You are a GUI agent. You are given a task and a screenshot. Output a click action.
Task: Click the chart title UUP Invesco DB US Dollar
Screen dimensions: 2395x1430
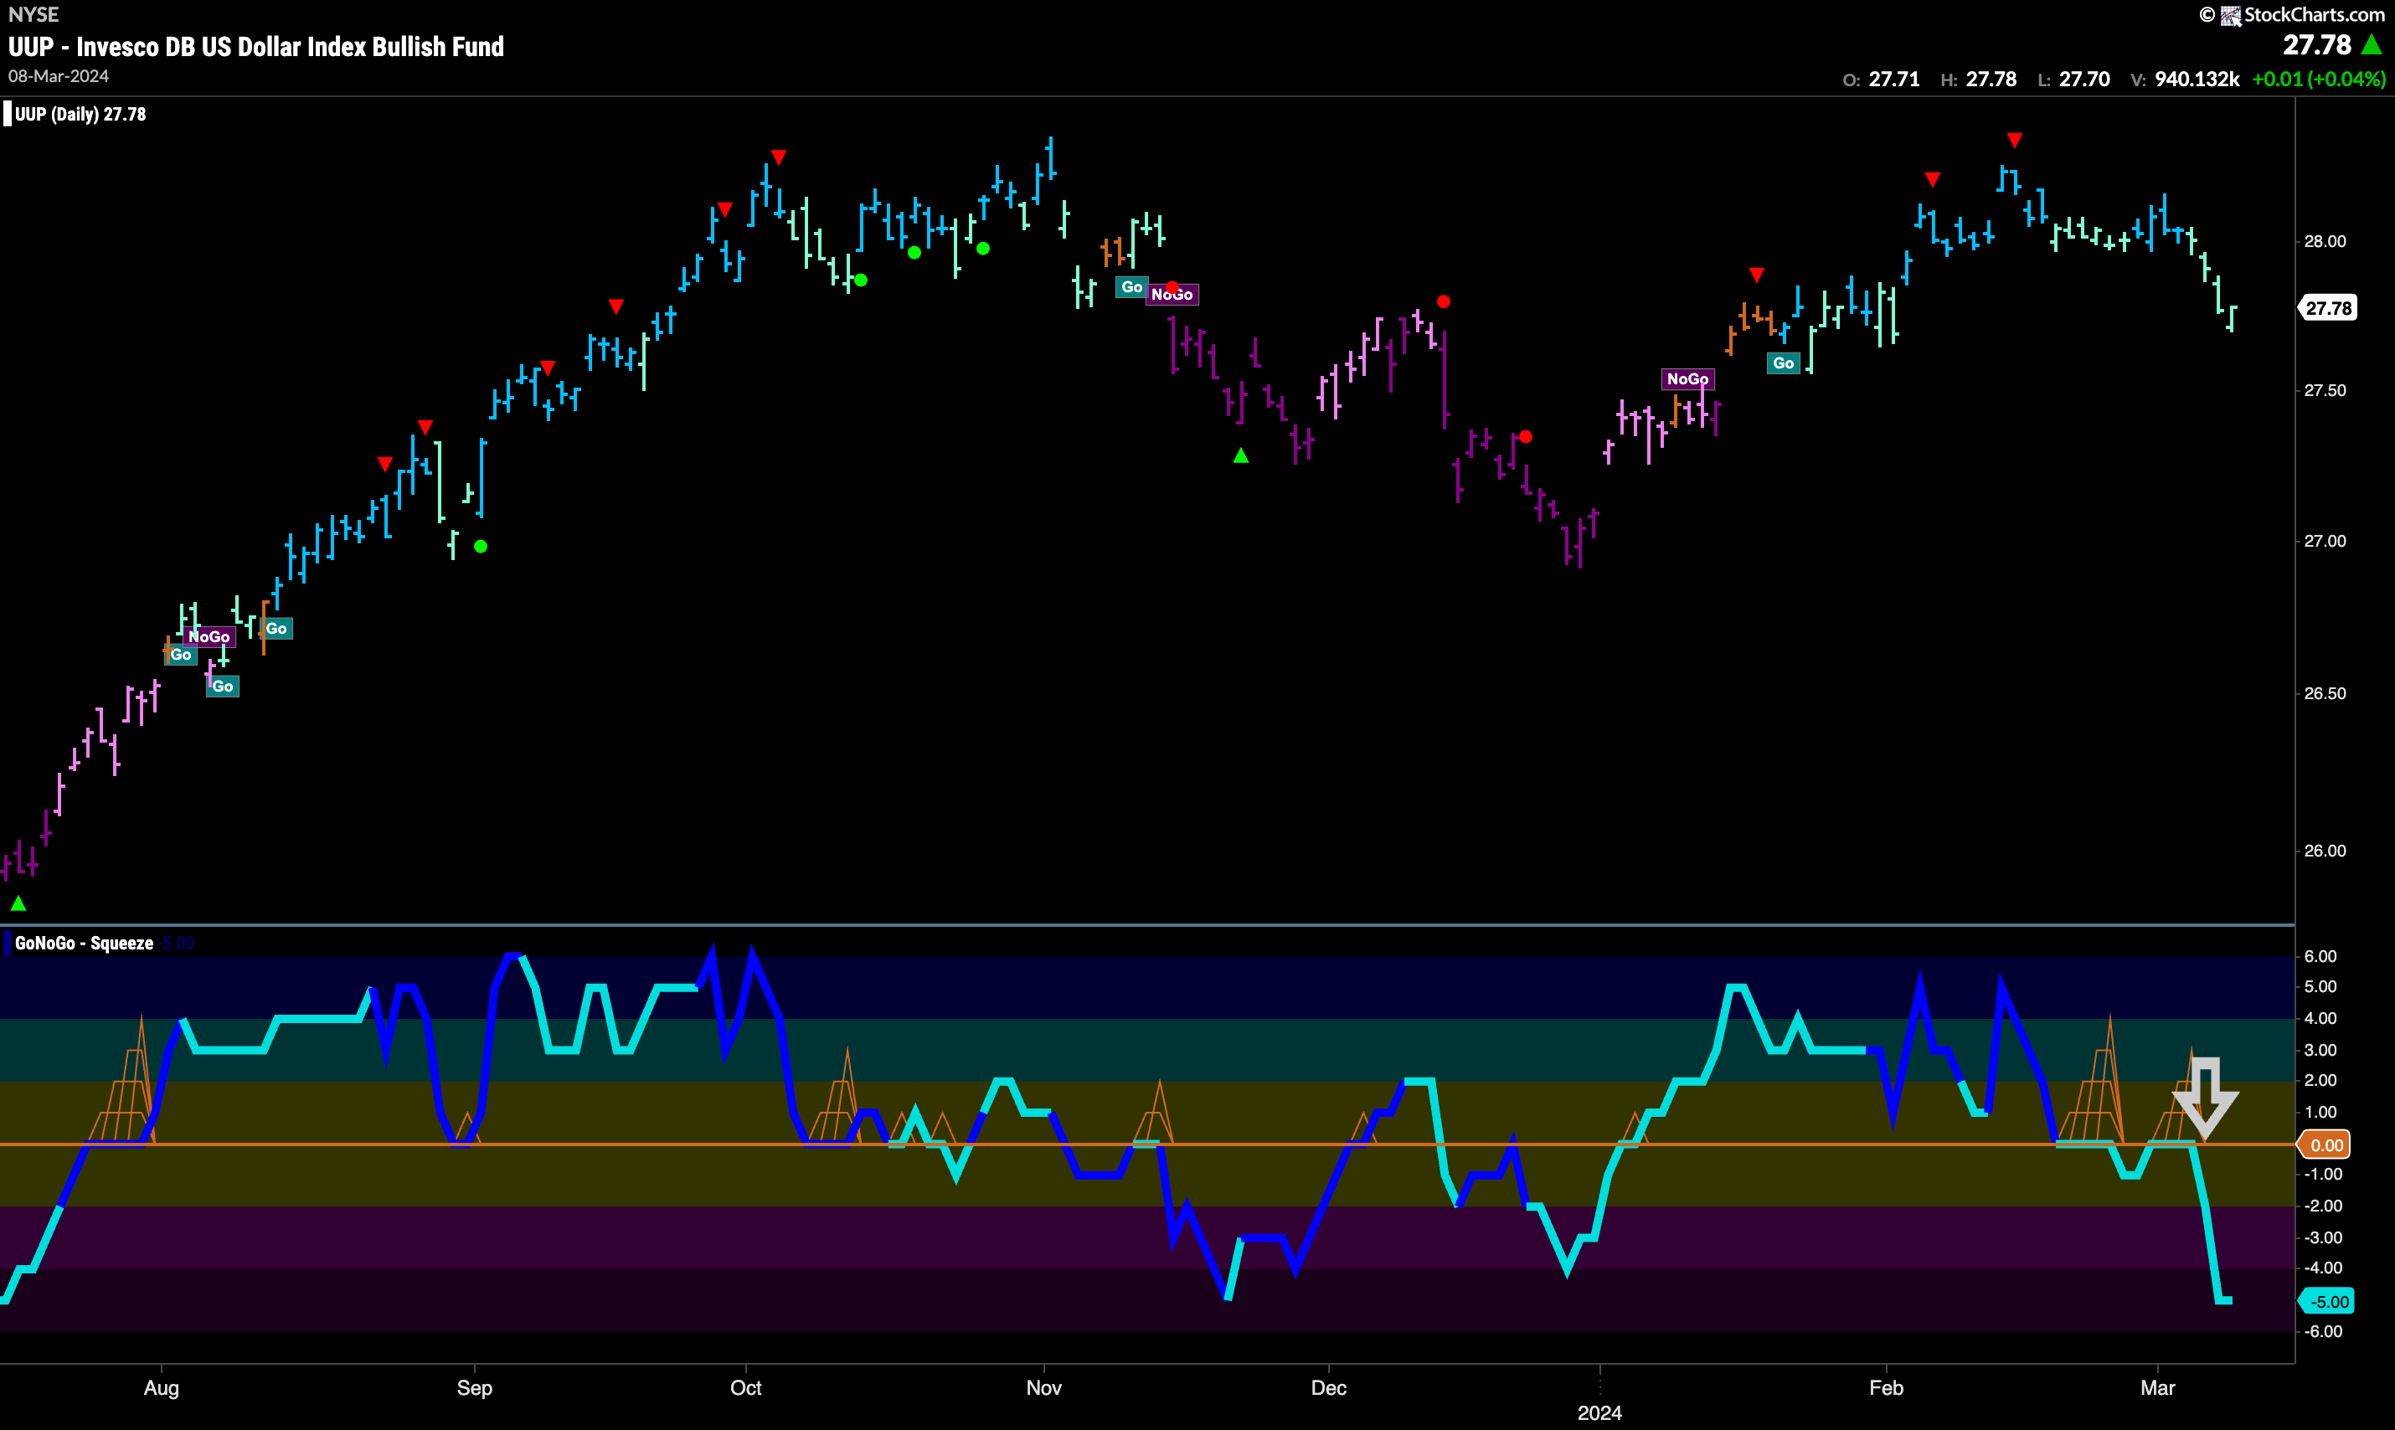[256, 46]
